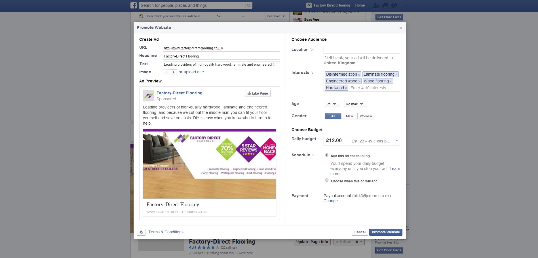Remove the Hardwood interest
This screenshot has height=258, width=538.
point(346,88)
